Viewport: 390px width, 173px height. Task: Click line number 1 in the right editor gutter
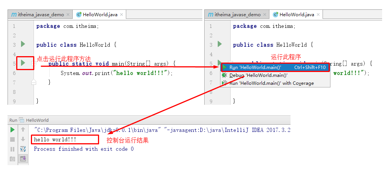[211, 26]
